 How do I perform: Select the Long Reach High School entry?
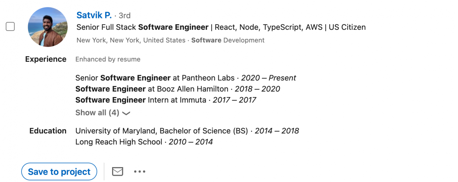tap(144, 142)
